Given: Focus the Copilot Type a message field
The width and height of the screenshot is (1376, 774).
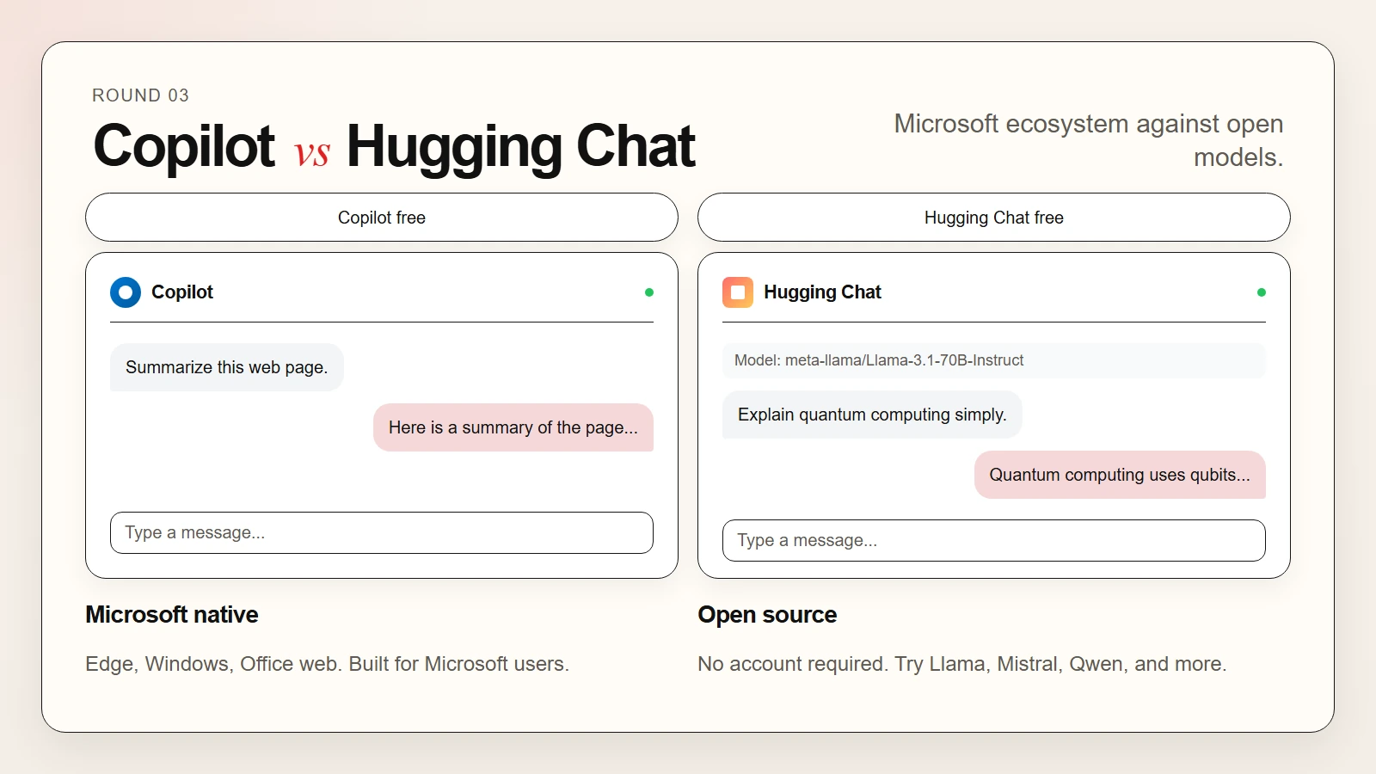Looking at the screenshot, I should pyautogui.click(x=382, y=533).
